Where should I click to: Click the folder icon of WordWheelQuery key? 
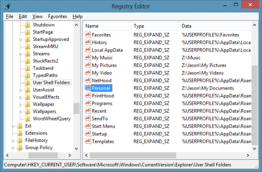(x=28, y=119)
